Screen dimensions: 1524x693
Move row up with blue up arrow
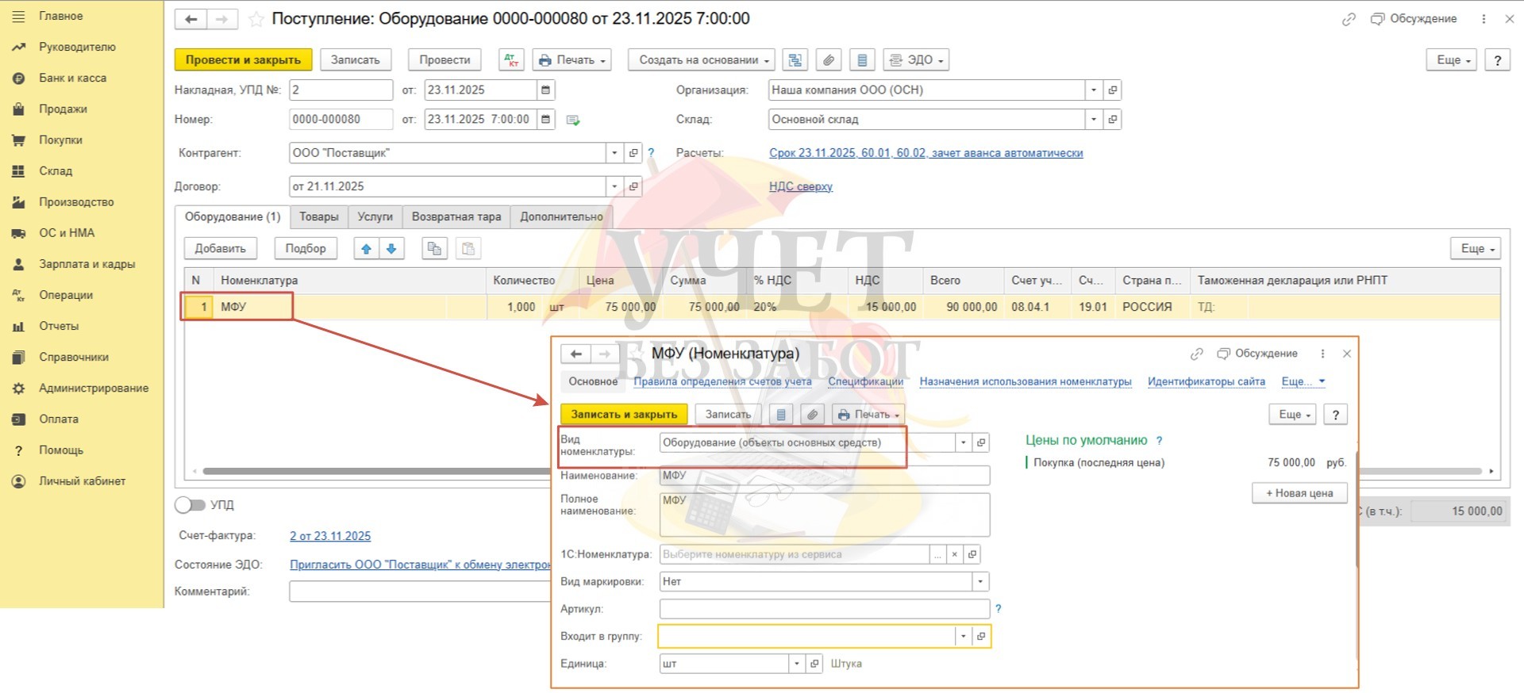tap(366, 249)
